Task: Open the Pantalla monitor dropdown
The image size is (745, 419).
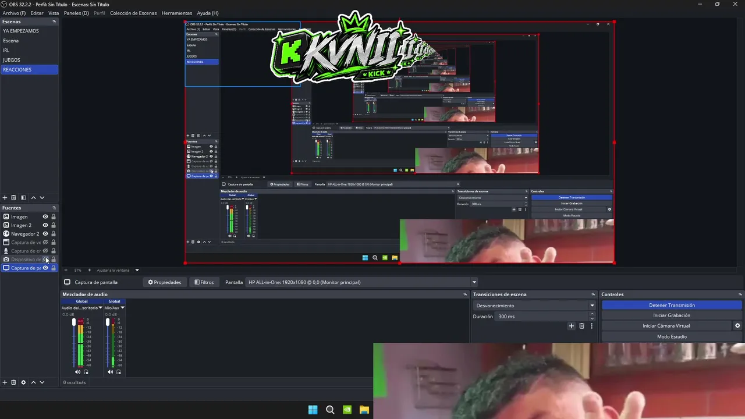Action: pyautogui.click(x=361, y=282)
